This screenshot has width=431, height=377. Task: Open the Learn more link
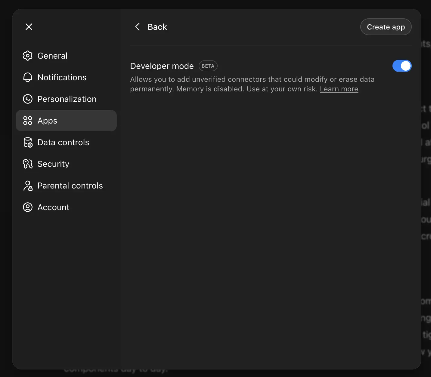click(x=339, y=89)
